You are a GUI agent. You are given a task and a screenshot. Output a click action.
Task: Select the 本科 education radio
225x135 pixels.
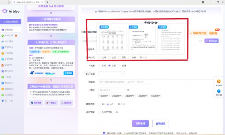click(x=110, y=66)
